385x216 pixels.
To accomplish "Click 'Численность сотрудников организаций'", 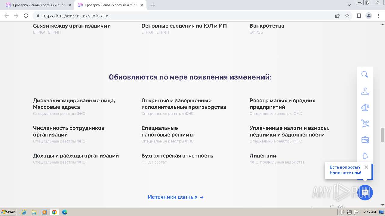I will 69,131.
